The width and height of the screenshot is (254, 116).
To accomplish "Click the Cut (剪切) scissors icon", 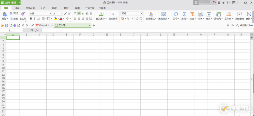I will [11, 13].
